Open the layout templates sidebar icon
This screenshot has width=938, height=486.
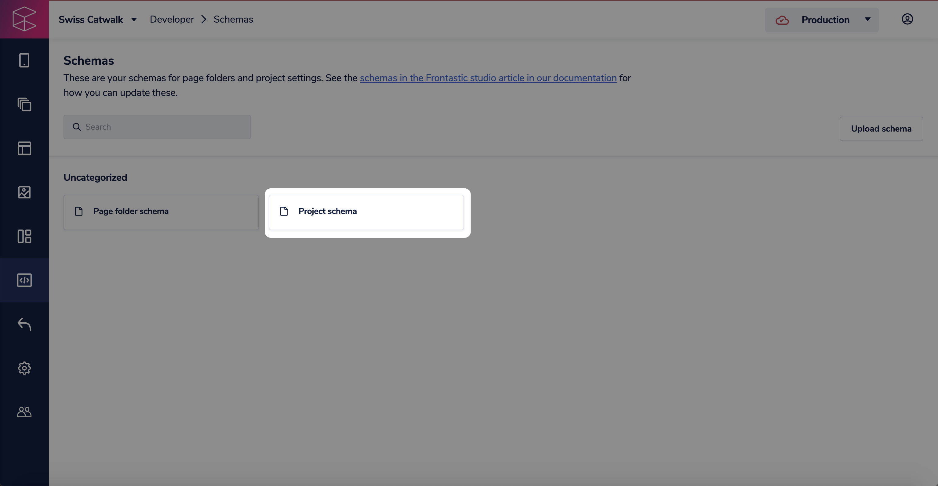tap(24, 148)
